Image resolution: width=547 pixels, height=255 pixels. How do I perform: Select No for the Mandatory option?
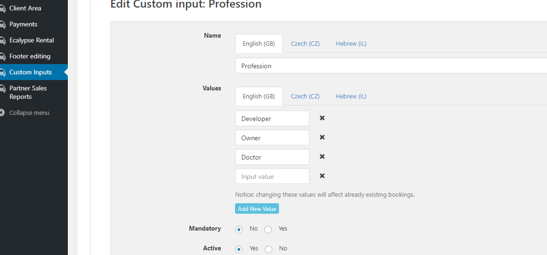point(239,230)
